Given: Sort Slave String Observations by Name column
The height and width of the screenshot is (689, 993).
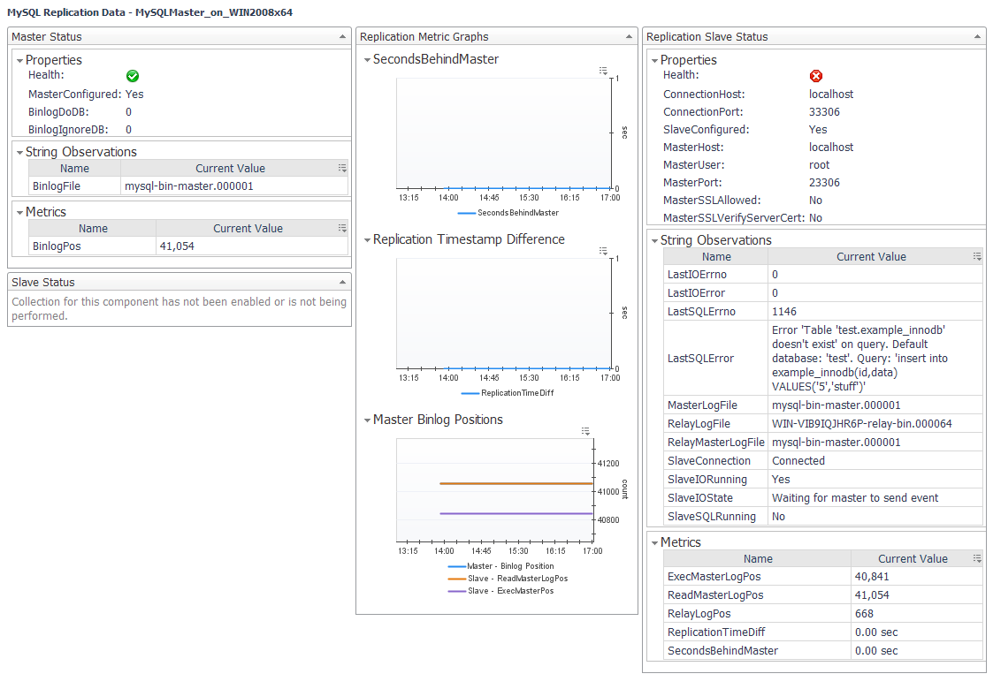Looking at the screenshot, I should (716, 257).
